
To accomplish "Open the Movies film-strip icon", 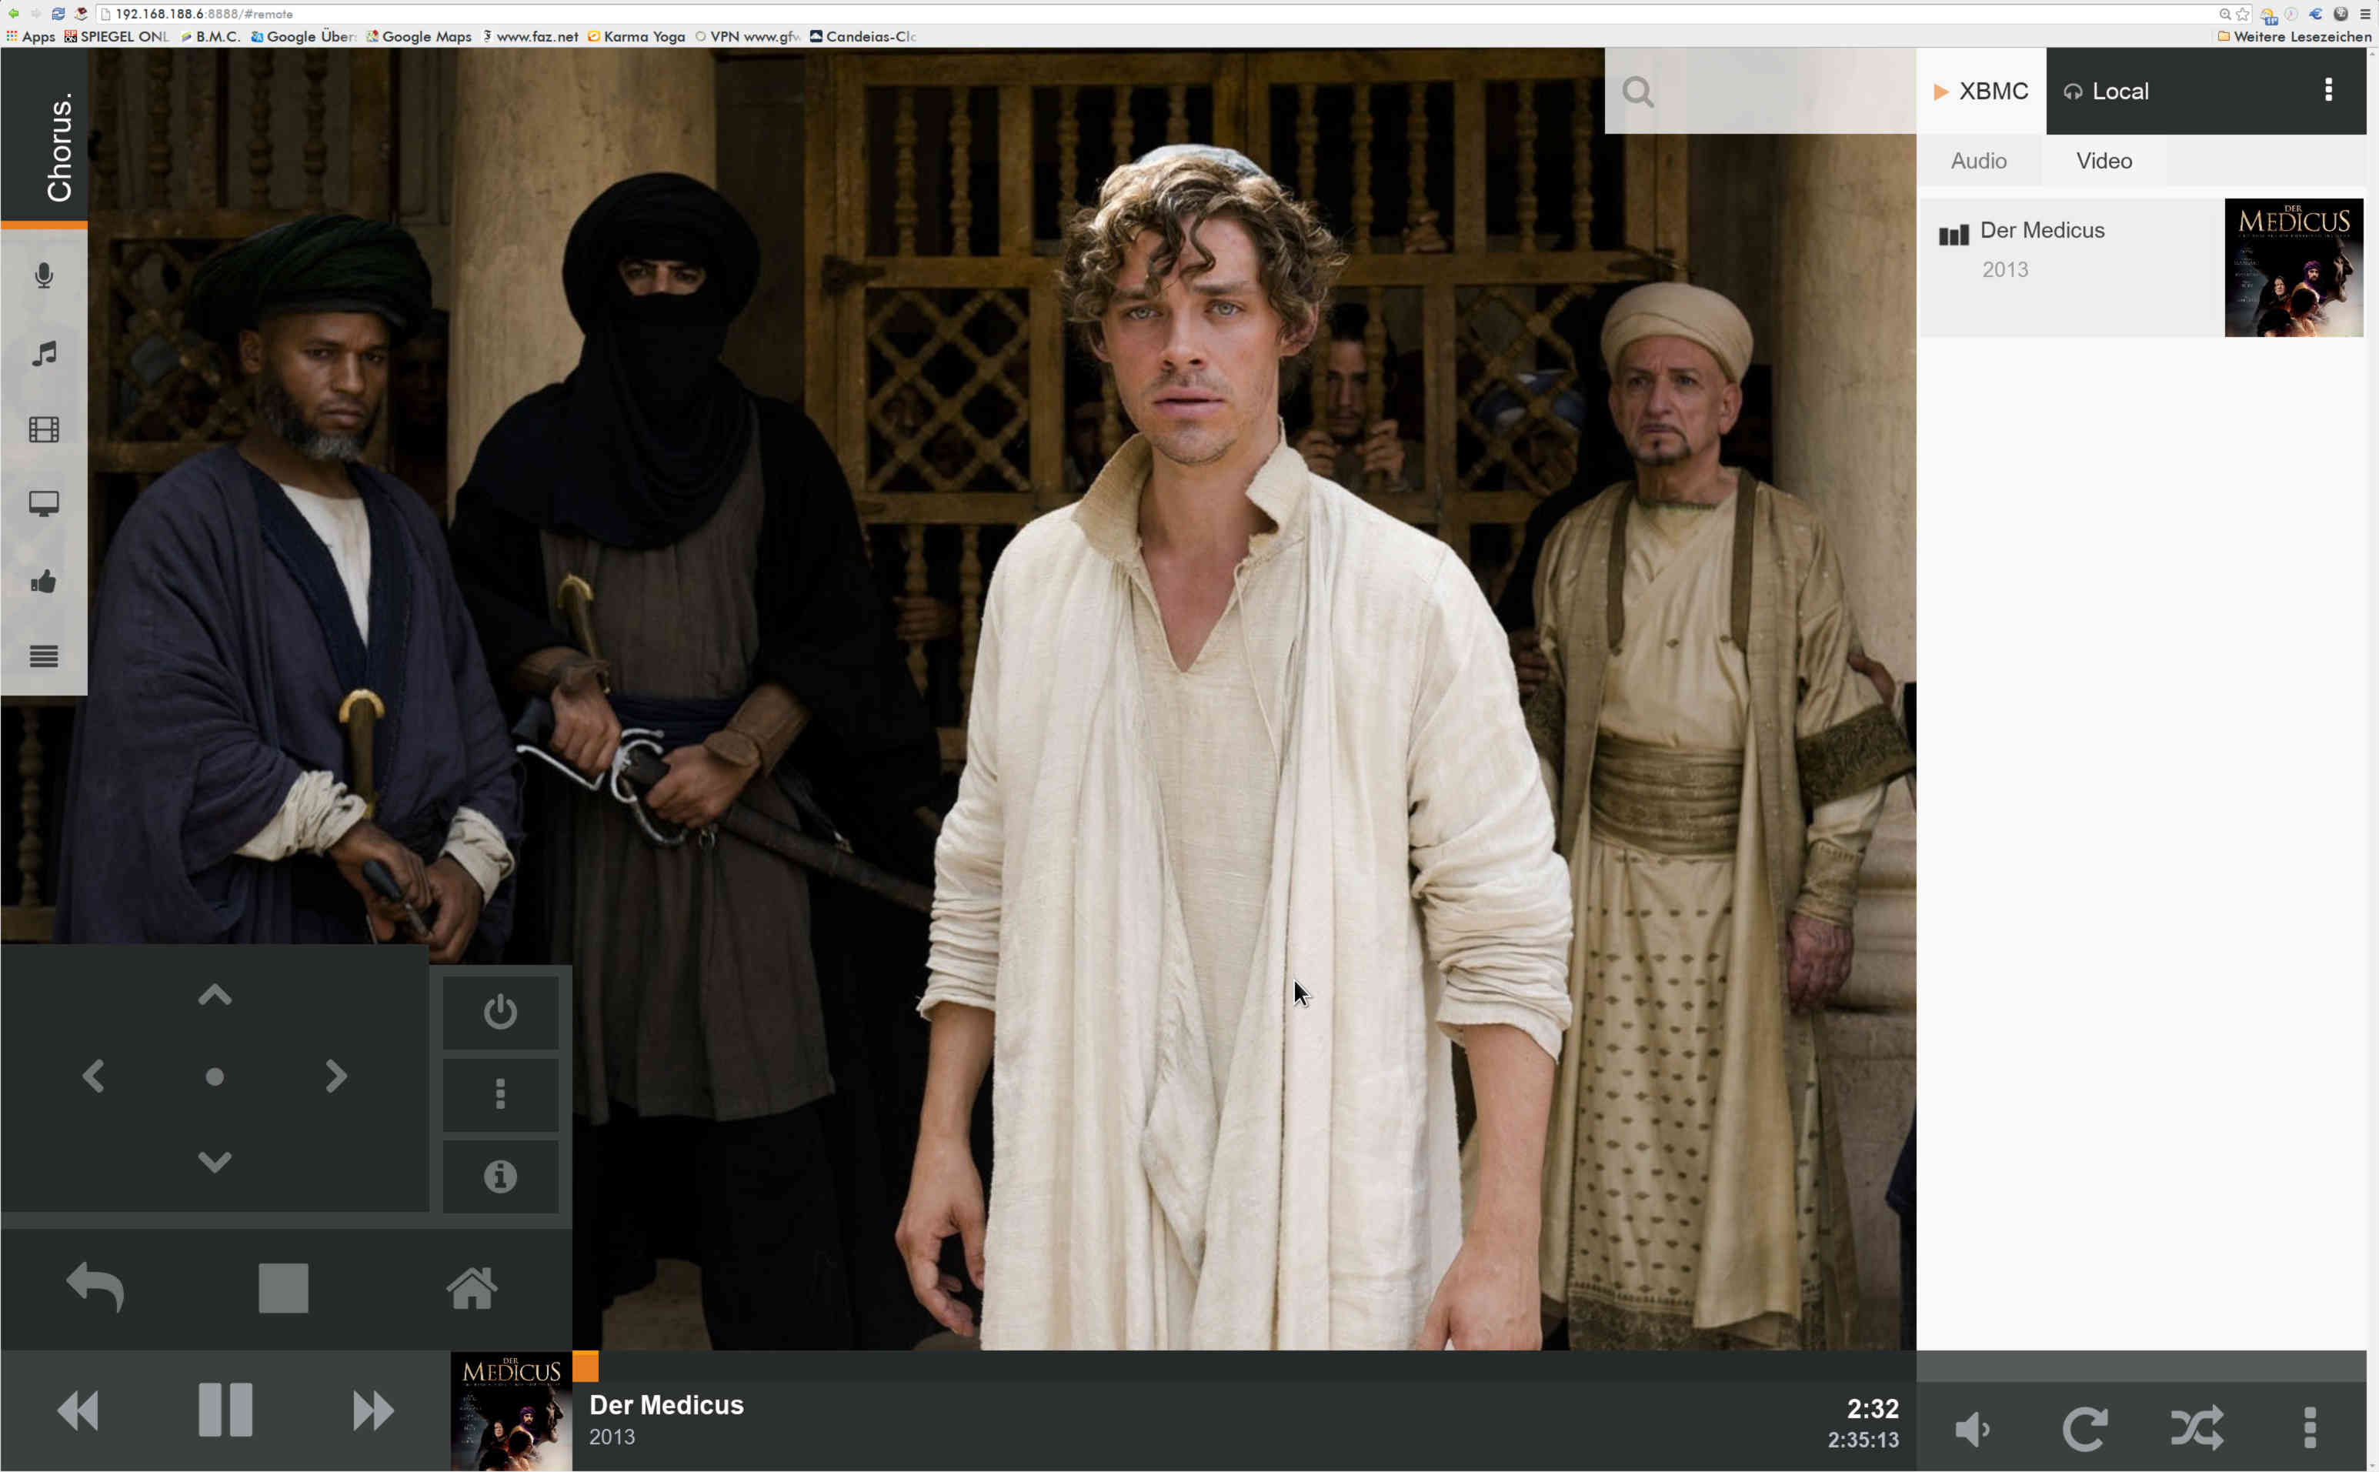I will coord(44,429).
